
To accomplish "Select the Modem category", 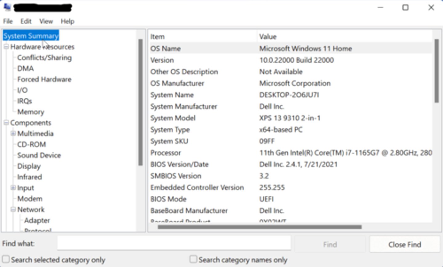I will 30,198.
